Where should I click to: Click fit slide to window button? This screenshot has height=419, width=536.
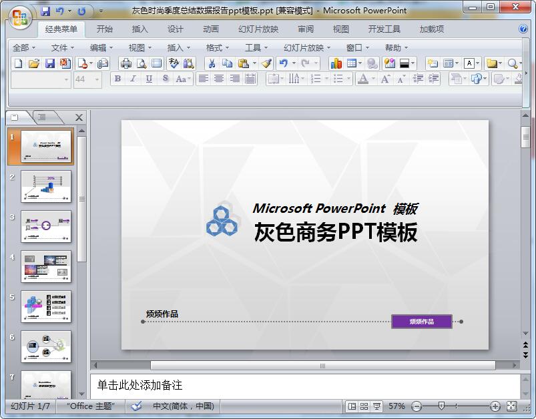(512, 406)
